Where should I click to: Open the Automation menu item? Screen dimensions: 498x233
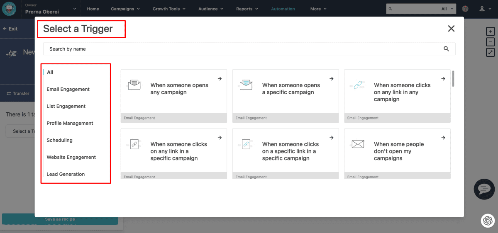tap(283, 9)
